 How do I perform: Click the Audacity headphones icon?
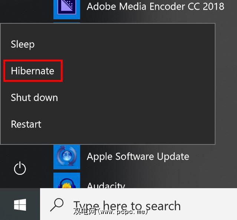pos(66,181)
